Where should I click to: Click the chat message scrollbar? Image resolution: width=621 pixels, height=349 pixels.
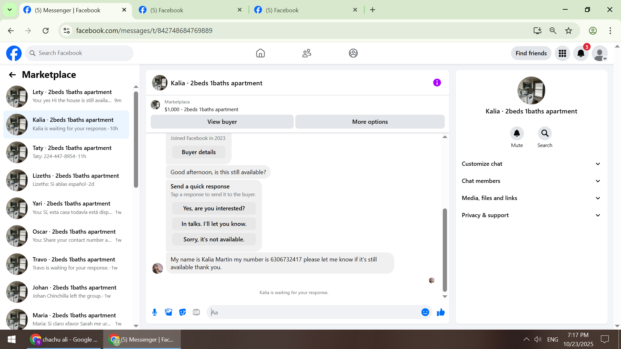coord(445,249)
